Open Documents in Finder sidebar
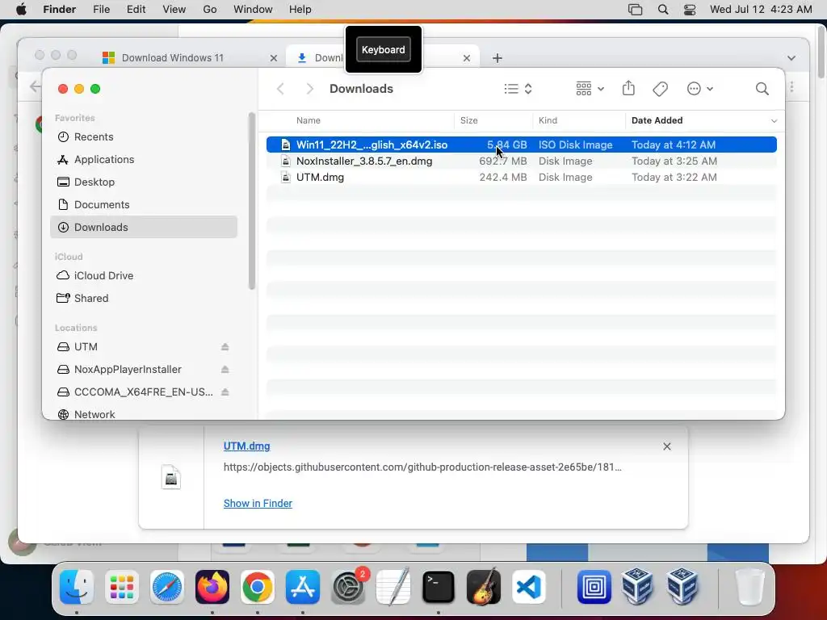Image resolution: width=827 pixels, height=620 pixels. tap(144, 204)
